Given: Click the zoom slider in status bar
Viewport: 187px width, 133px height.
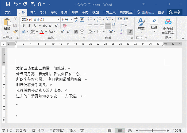Looking at the screenshot, I should 152,131.
